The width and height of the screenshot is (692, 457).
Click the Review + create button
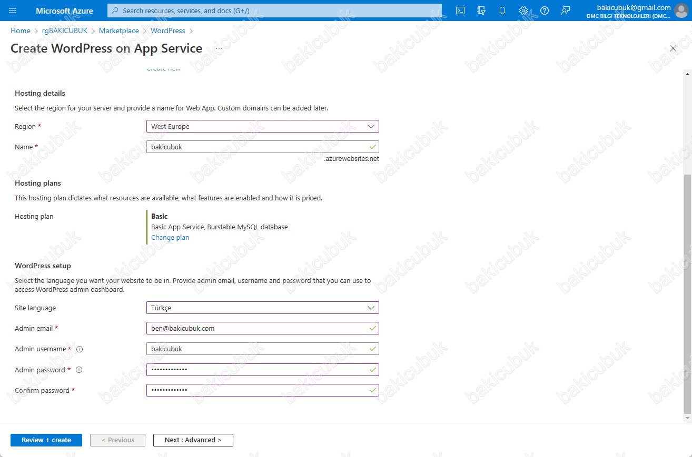46,440
